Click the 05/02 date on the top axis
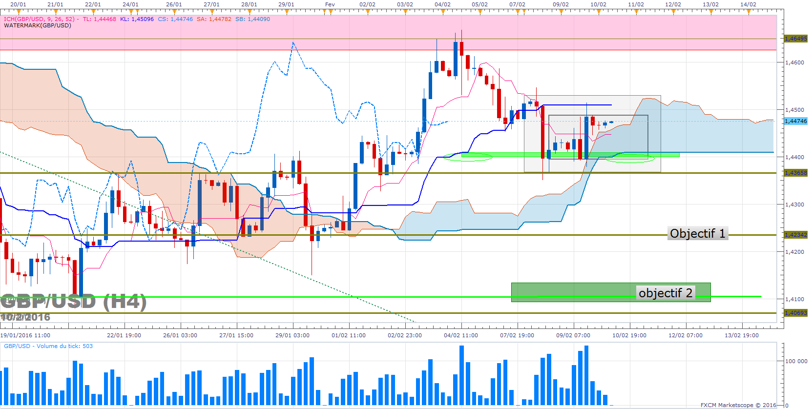812x409 pixels. tap(479, 4)
